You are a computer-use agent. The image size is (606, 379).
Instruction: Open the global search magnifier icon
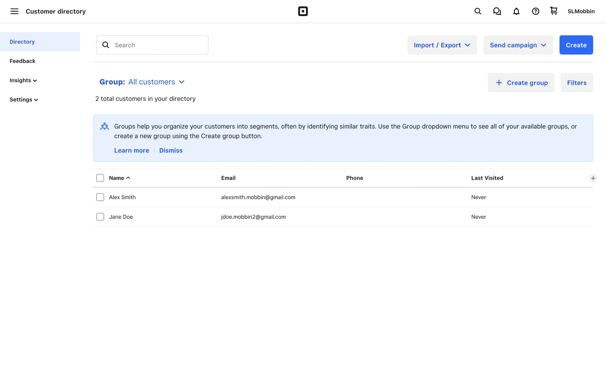(478, 11)
